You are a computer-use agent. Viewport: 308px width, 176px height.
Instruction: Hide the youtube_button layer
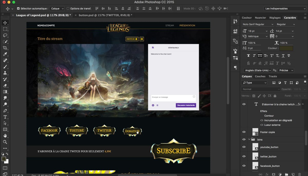244,147
